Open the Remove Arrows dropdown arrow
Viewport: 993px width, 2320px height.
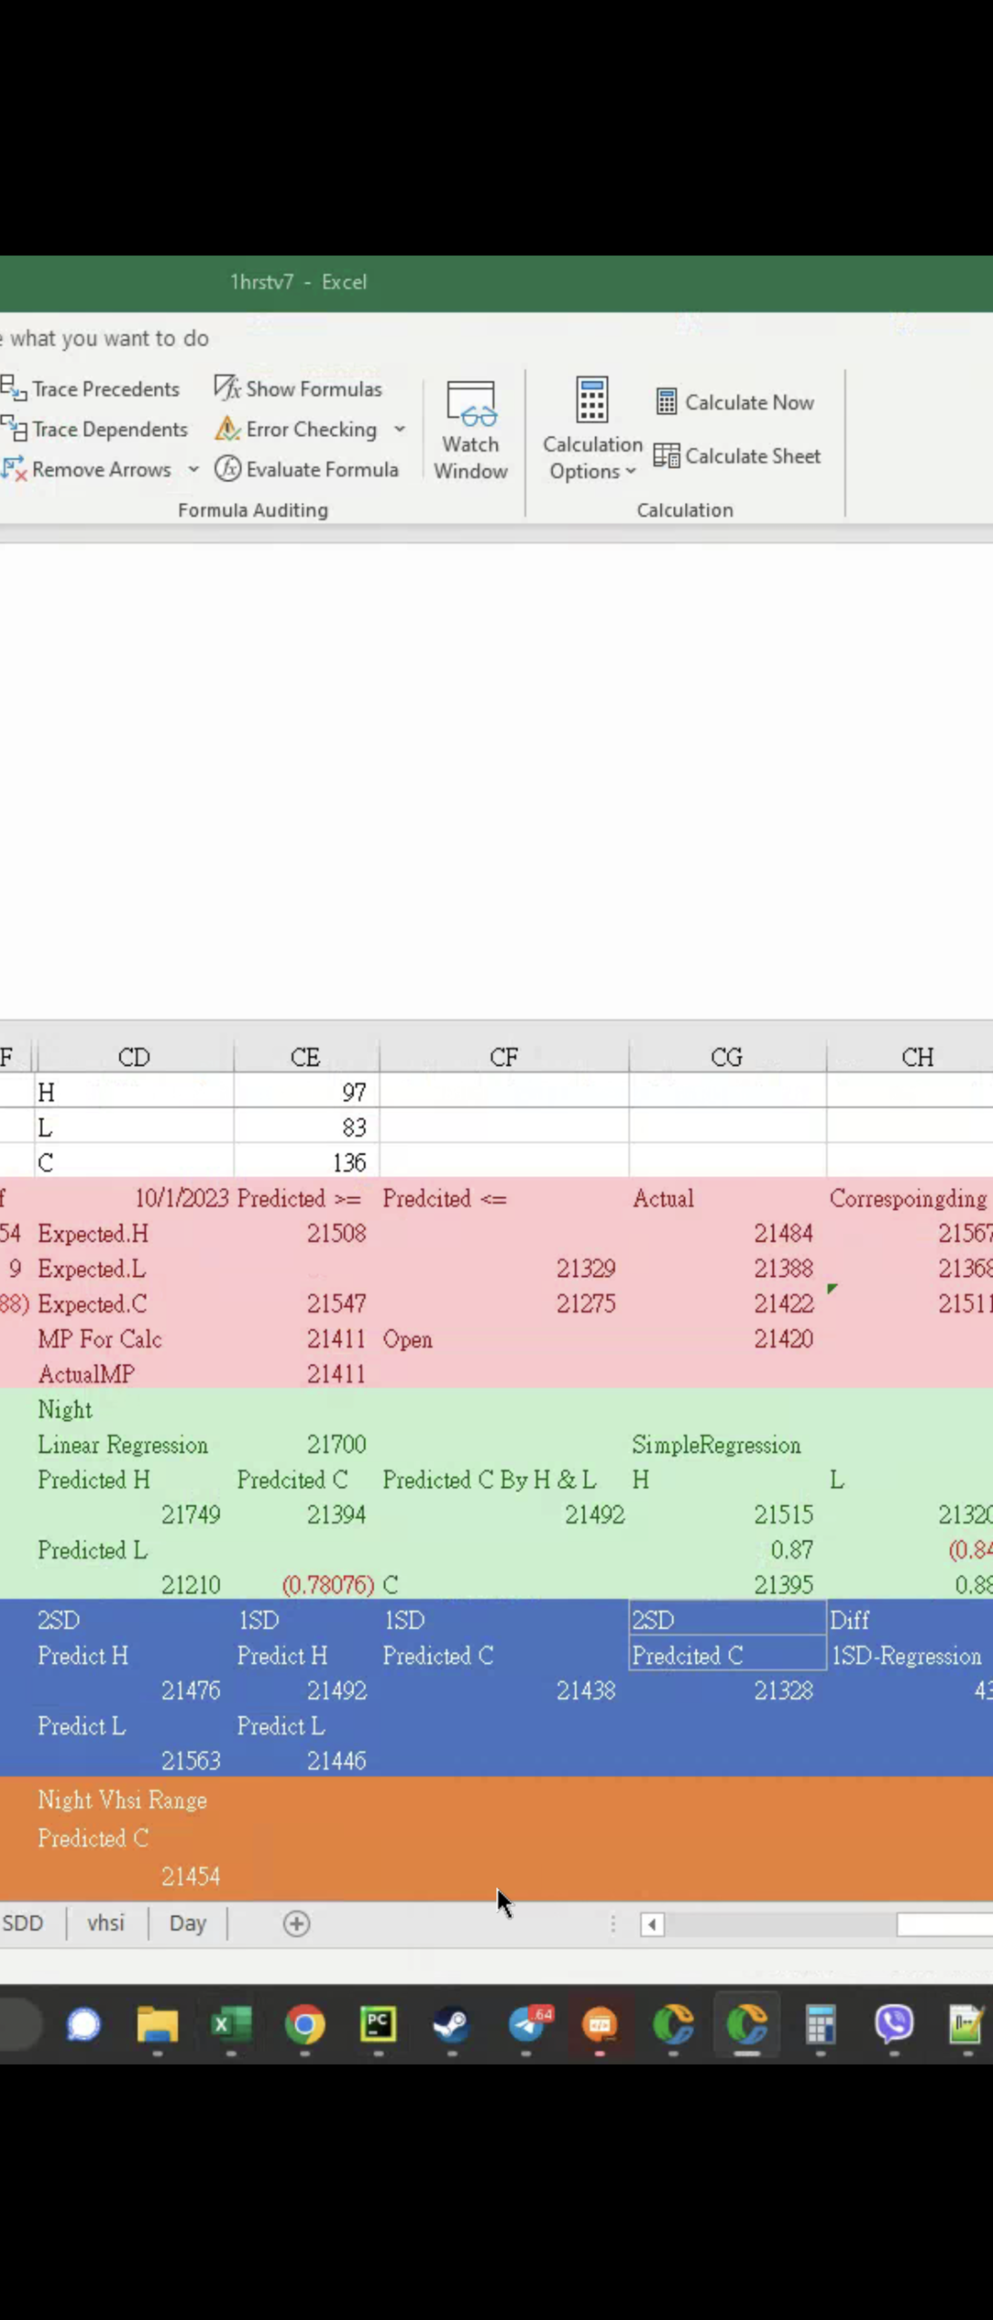coord(193,469)
